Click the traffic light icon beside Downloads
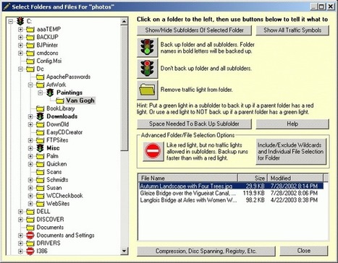This screenshot has width=338, height=263. 40,116
